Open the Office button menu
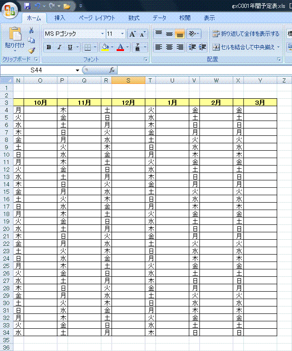Viewport: 292px width, 351px height. coord(10,10)
